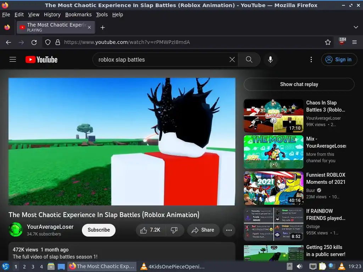Open the 40:16 Funniest ROBLOX thumbnail
Image resolution: width=363 pixels, height=272 pixels.
(273, 188)
